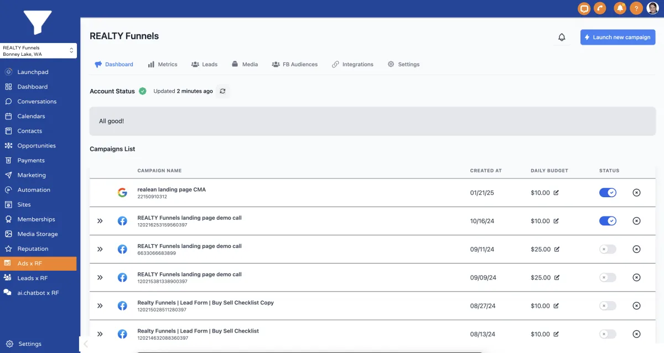Edit daily budget of the 09/11/24 campaign
The image size is (664, 353).
[557, 249]
